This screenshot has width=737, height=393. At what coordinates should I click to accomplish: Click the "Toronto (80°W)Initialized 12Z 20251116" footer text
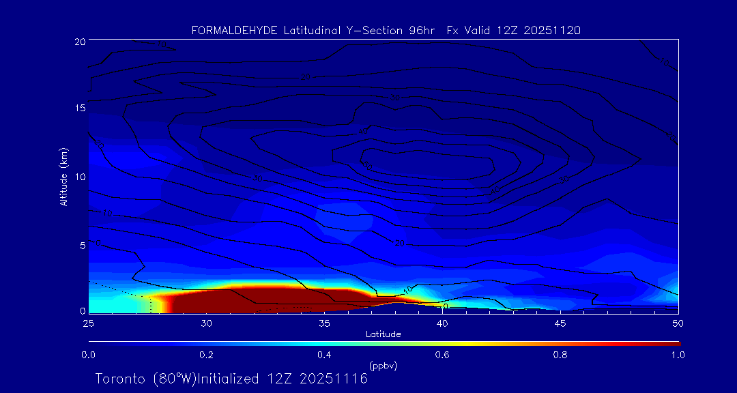click(x=232, y=379)
